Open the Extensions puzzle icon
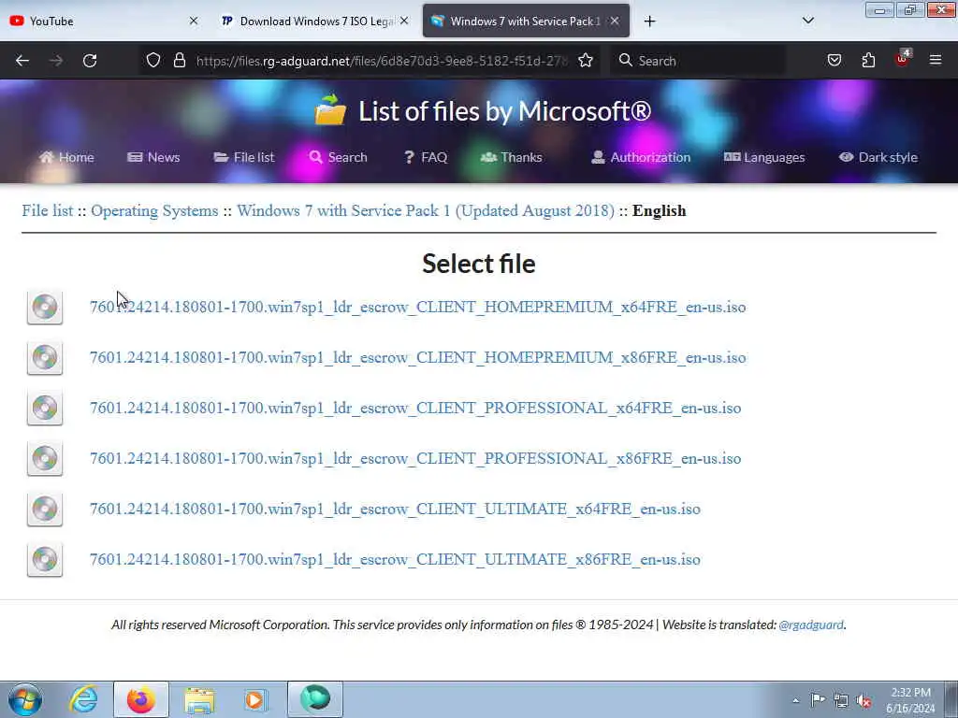 click(x=868, y=60)
